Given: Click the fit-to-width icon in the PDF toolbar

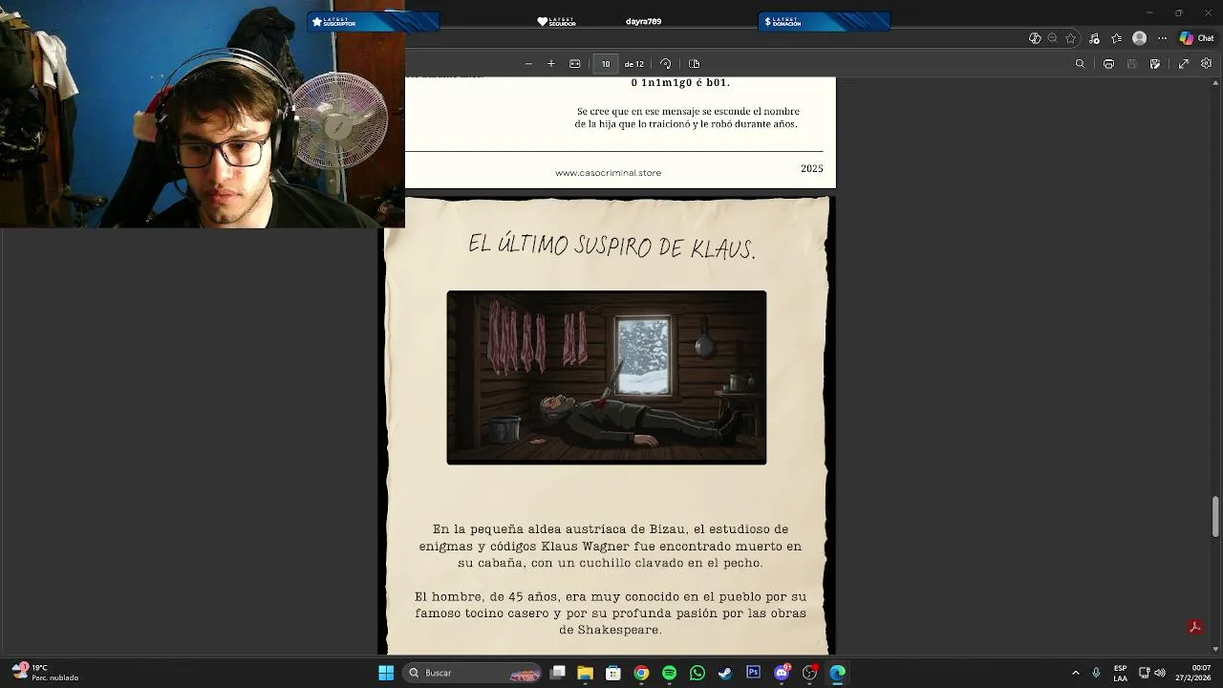Looking at the screenshot, I should (575, 64).
